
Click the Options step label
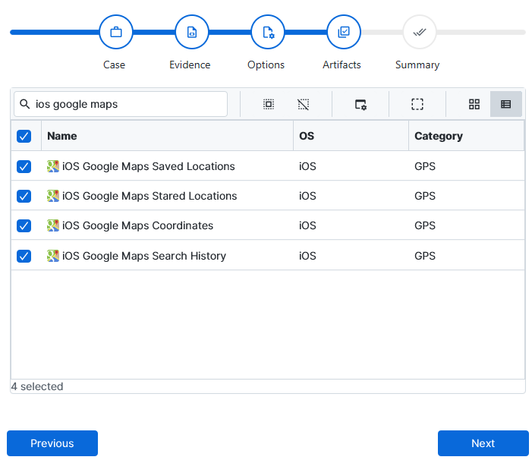click(x=266, y=65)
